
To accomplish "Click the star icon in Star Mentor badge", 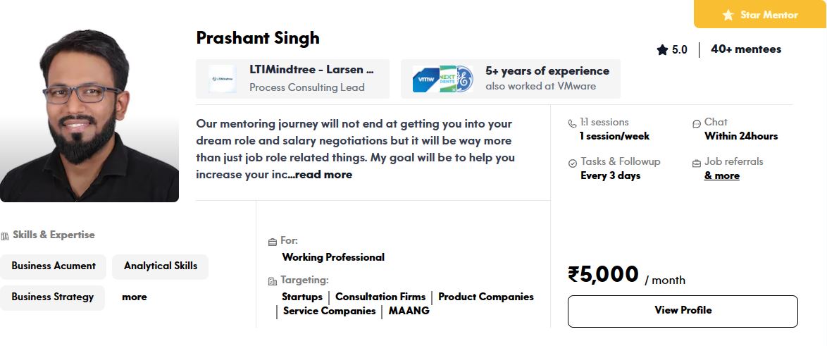I will point(728,15).
